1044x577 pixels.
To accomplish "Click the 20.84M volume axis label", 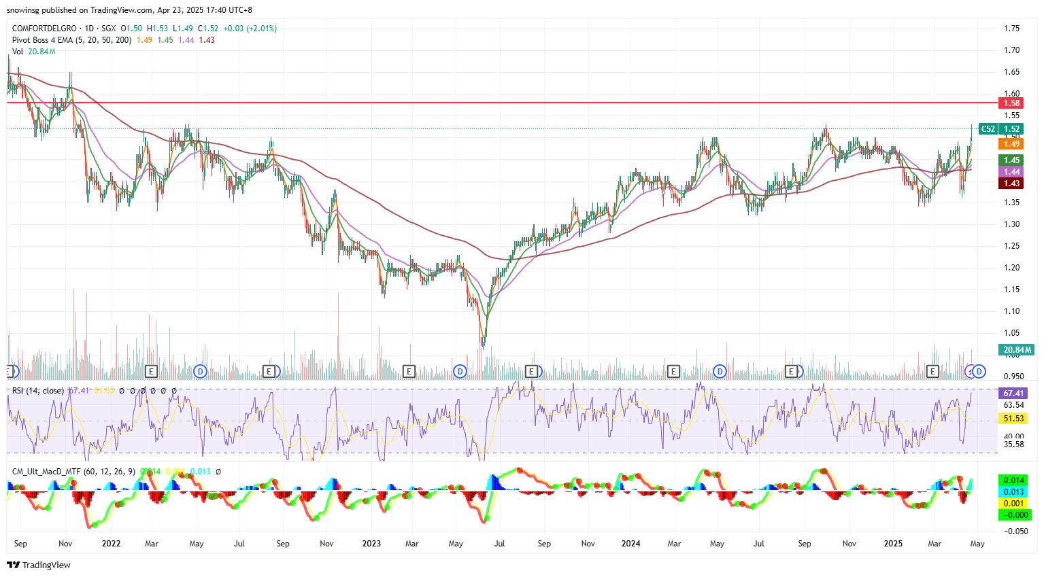I will pos(1016,350).
